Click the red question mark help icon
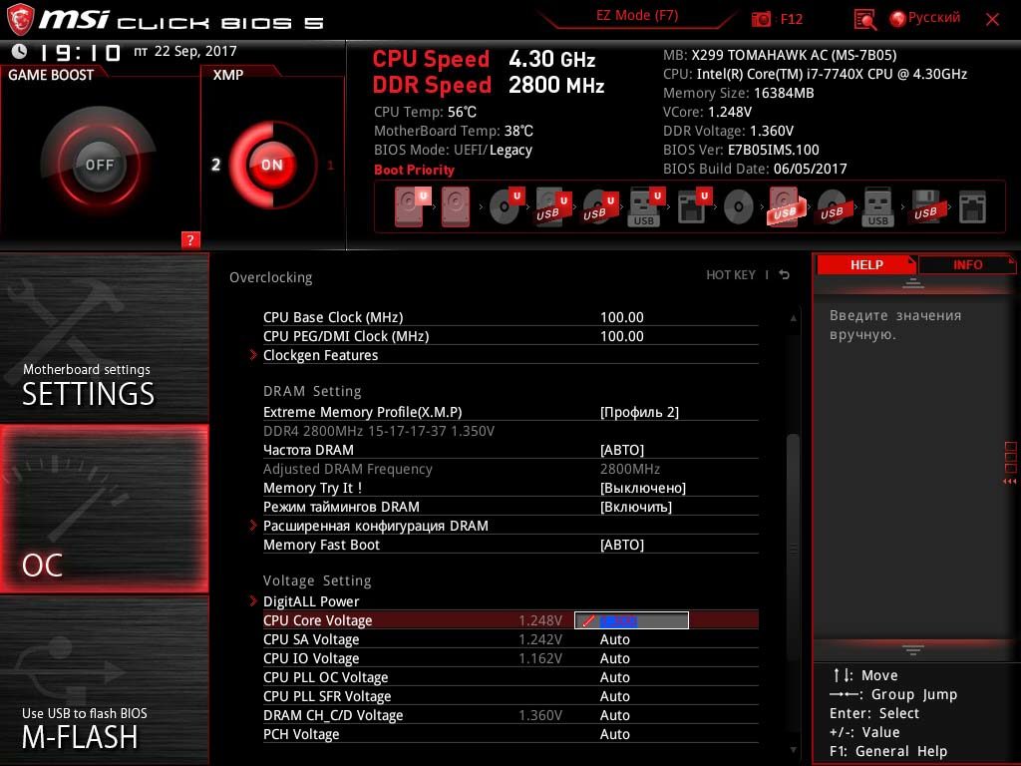This screenshot has width=1021, height=766. click(x=190, y=239)
